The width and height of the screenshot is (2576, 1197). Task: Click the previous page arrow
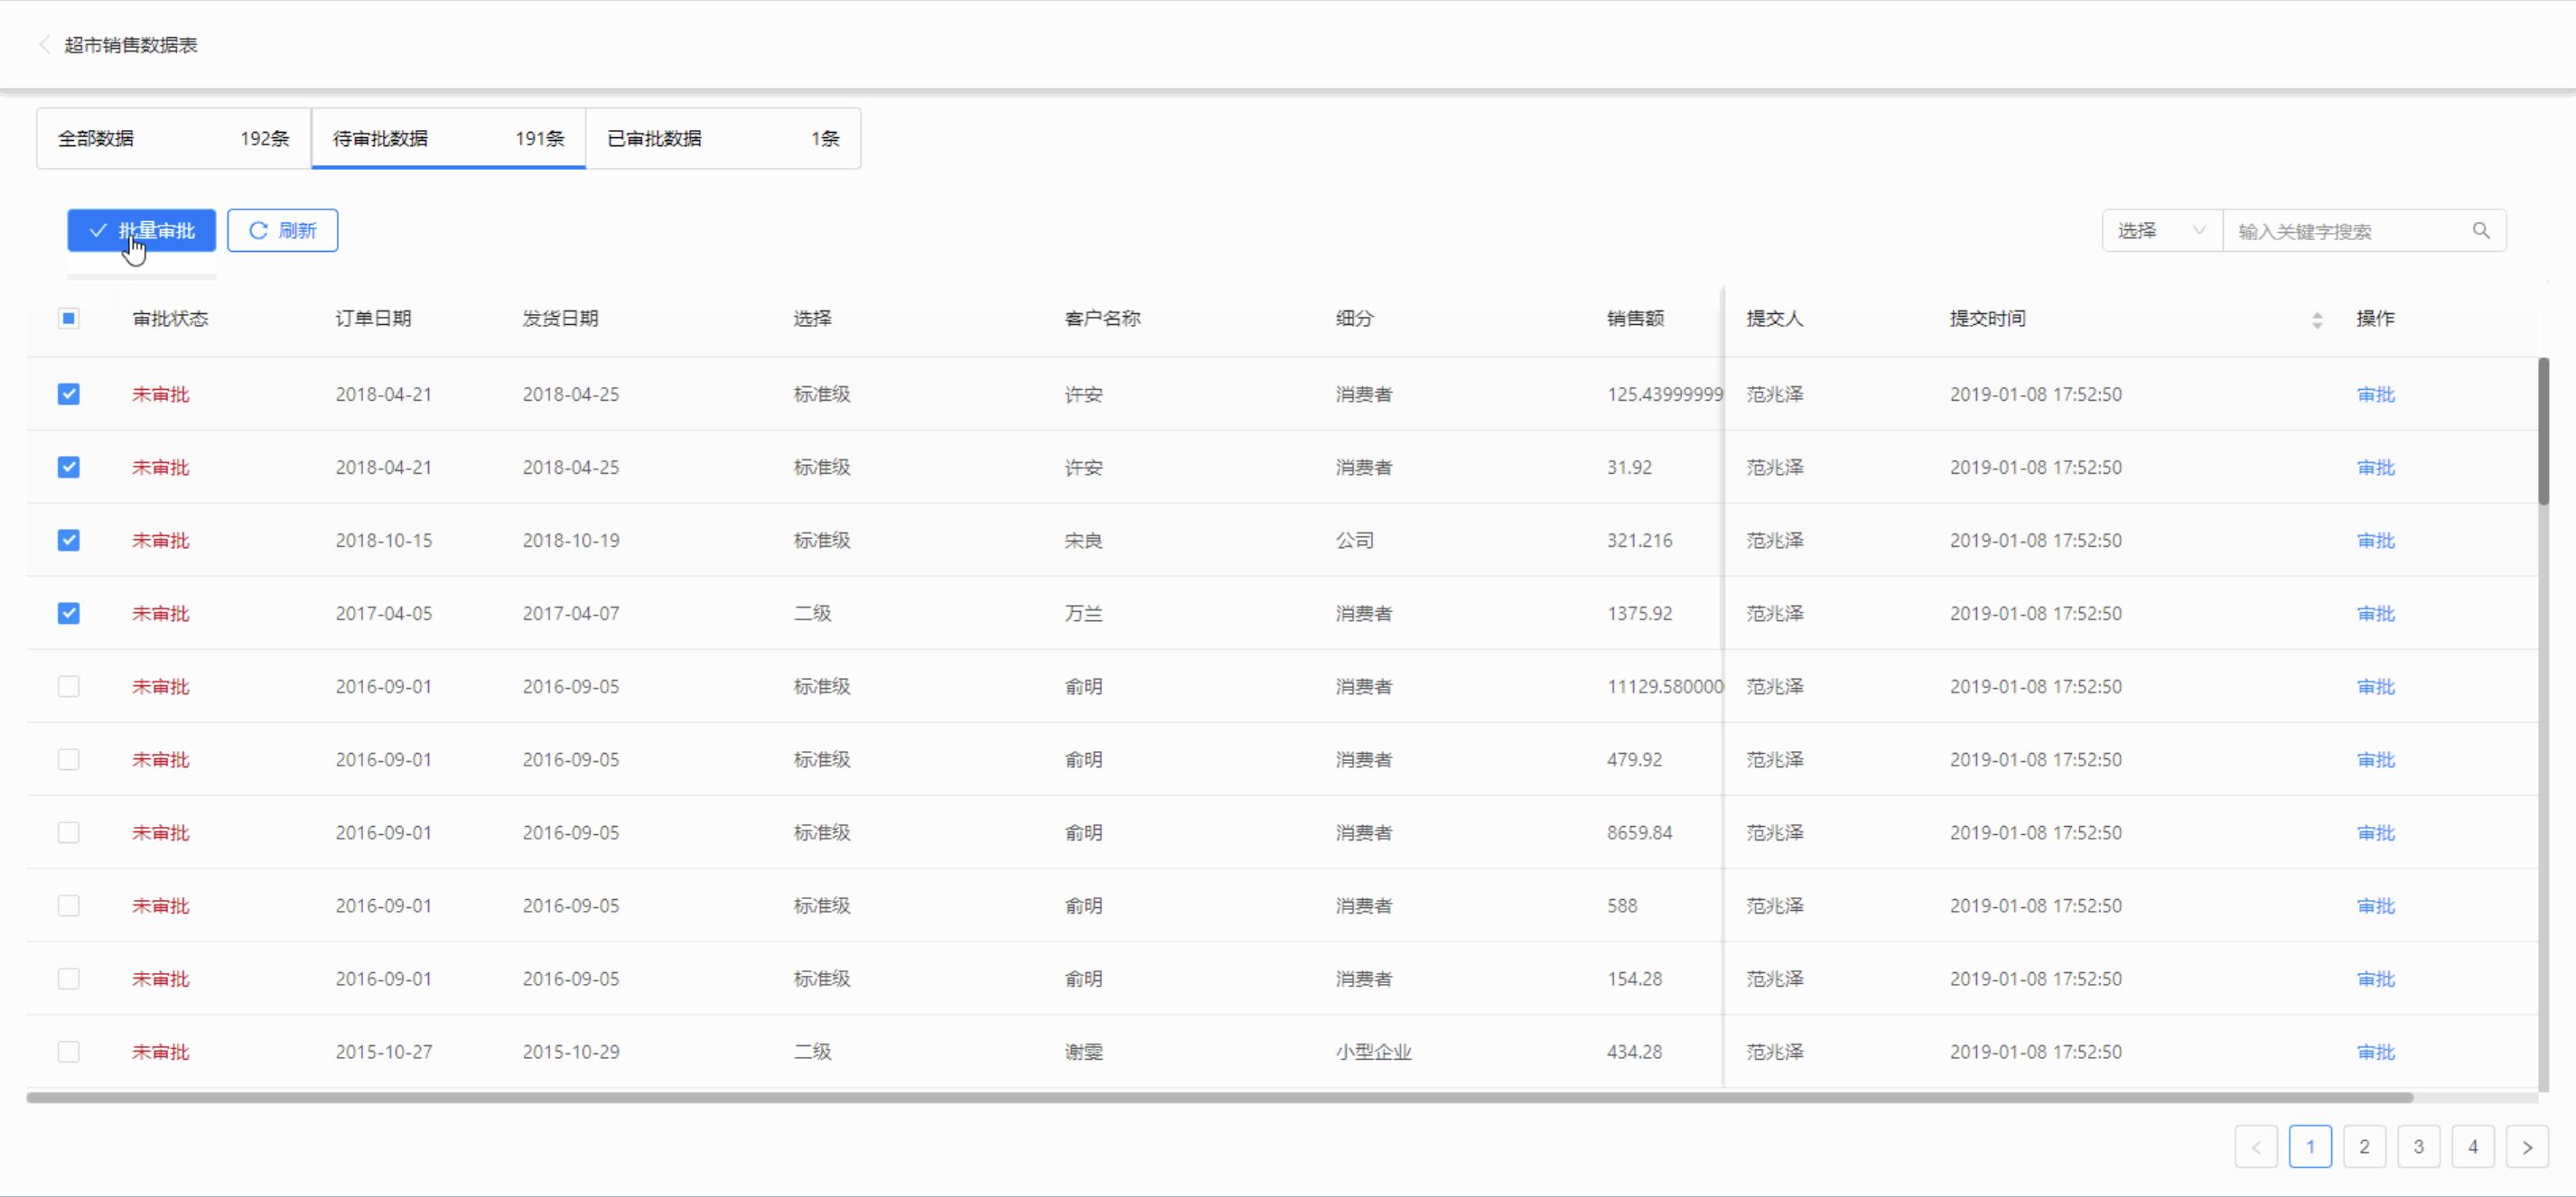pos(2256,1147)
